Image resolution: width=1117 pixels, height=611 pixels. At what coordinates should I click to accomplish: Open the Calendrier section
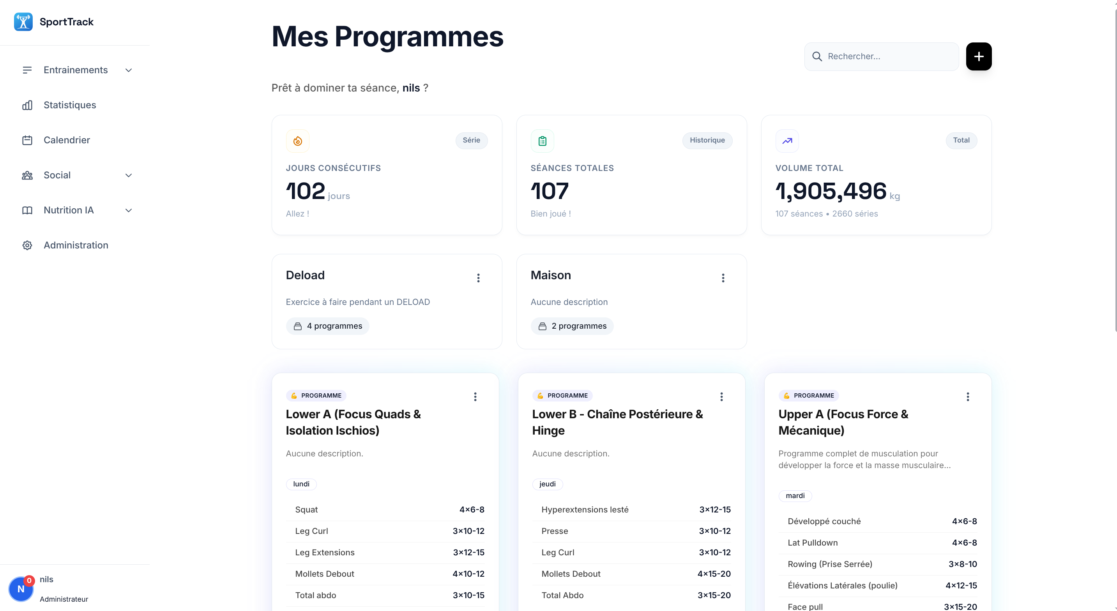point(66,141)
